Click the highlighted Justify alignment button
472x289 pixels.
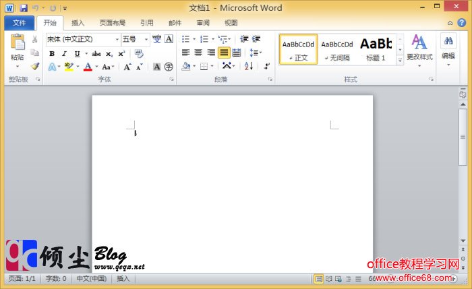(x=224, y=53)
